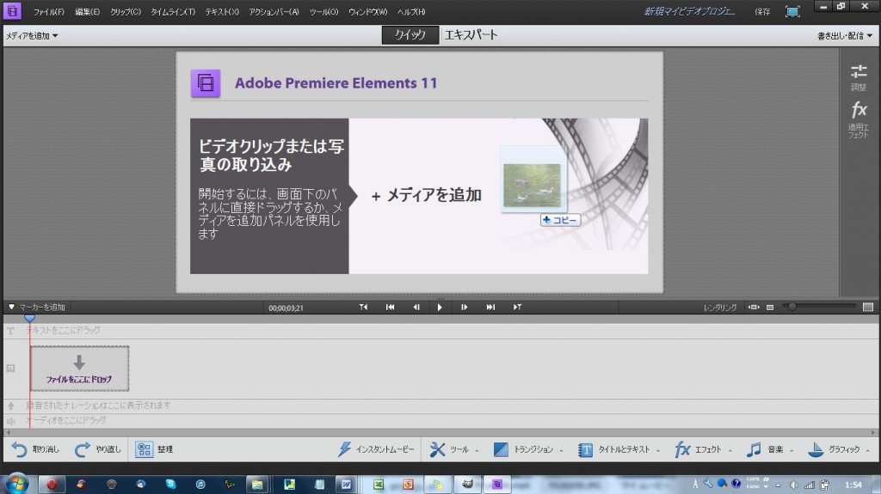The image size is (881, 494).
Task: Open the ツール(O) menu
Action: 323,12
